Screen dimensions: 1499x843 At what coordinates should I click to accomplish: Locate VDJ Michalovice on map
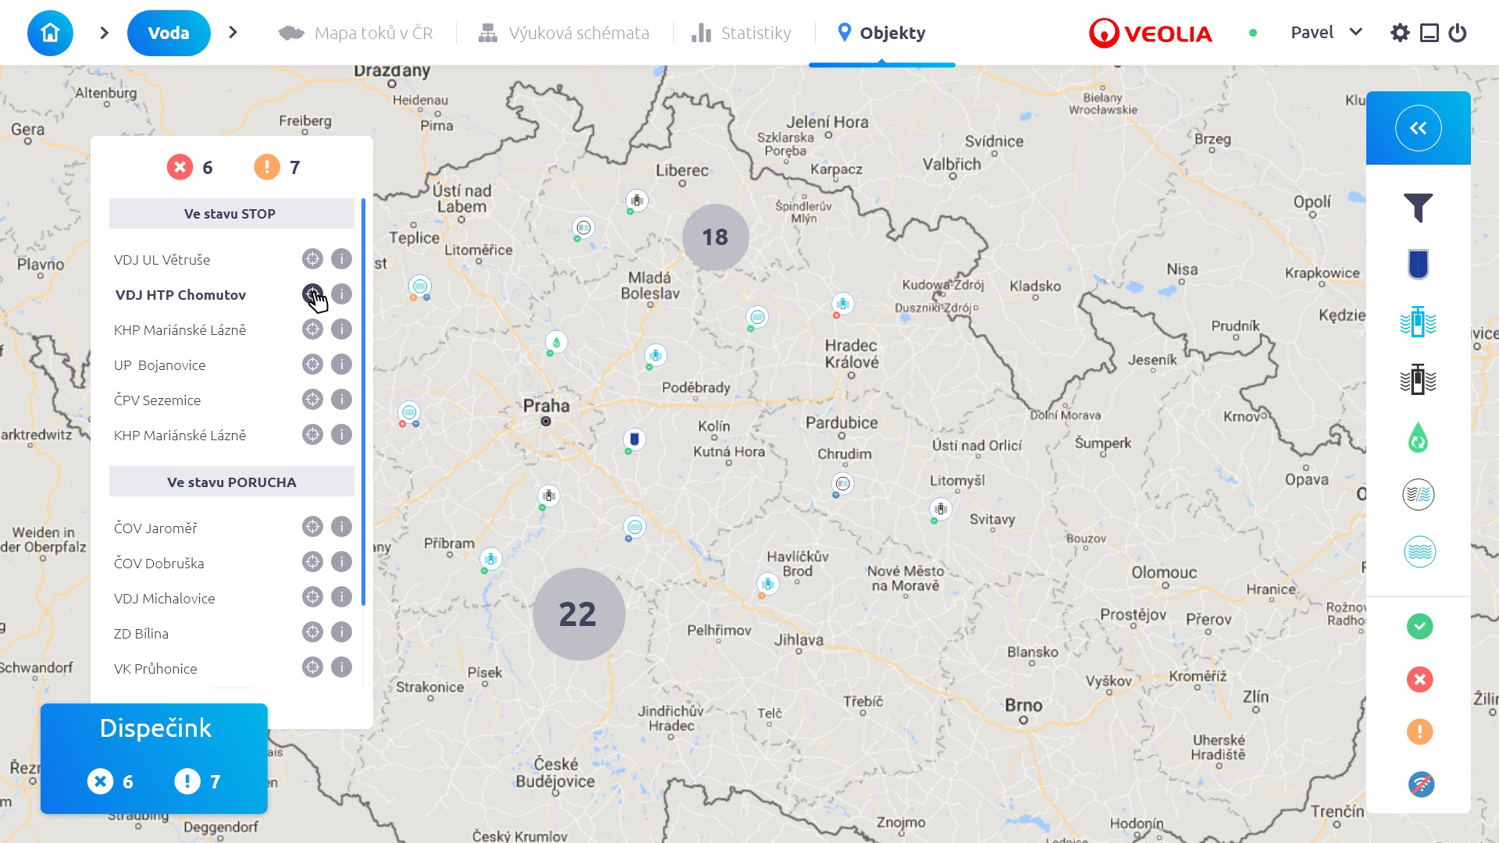pos(312,597)
